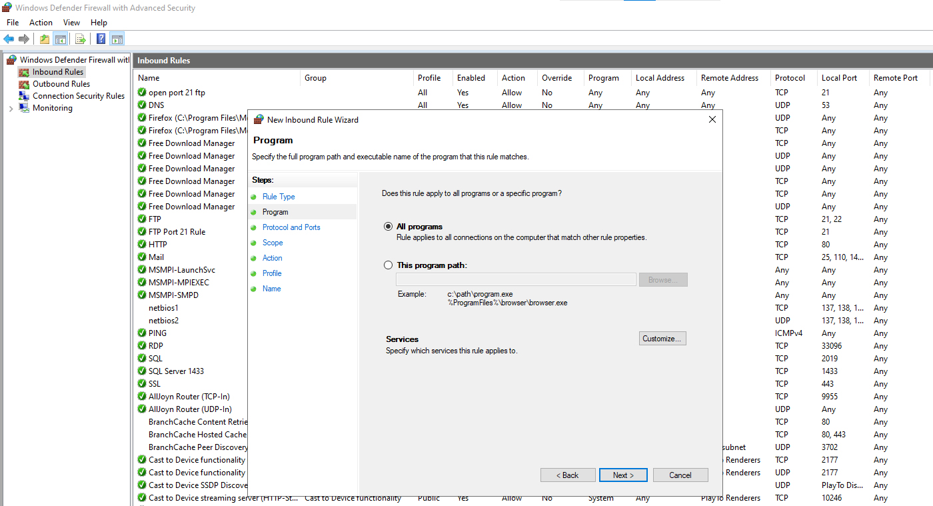Image resolution: width=933 pixels, height=506 pixels.
Task: Click the Up One Level folder icon
Action: (45, 39)
